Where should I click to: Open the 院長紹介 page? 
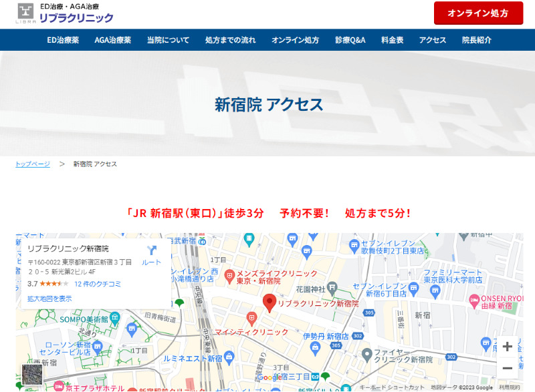(477, 40)
